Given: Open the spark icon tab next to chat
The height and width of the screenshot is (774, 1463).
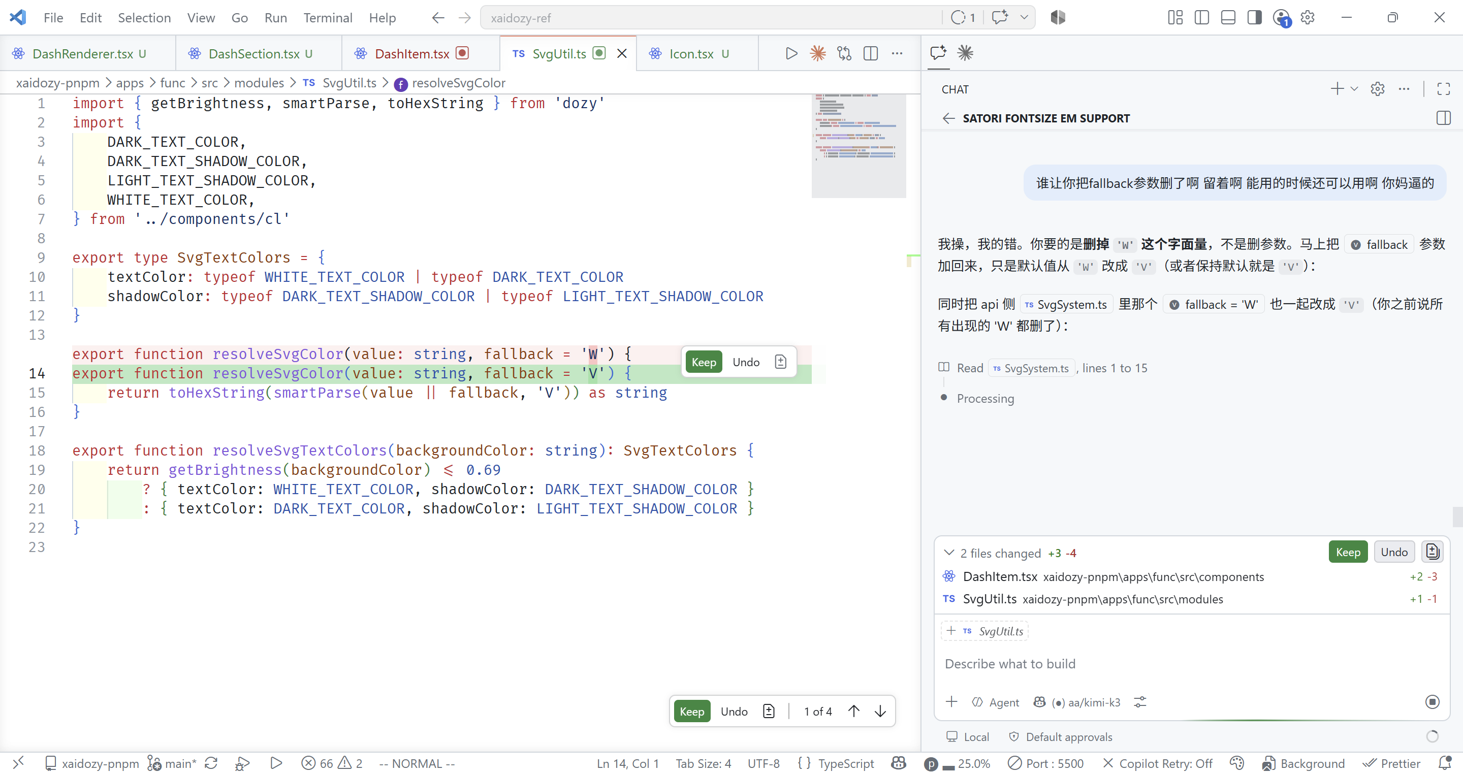Looking at the screenshot, I should click(965, 53).
